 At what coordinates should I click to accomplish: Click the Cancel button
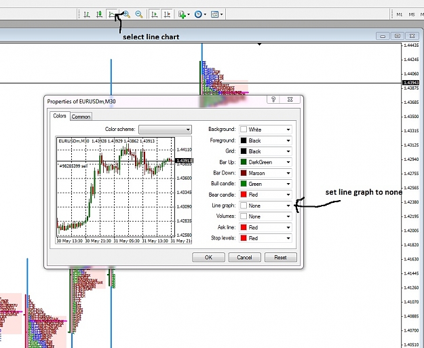tap(244, 257)
